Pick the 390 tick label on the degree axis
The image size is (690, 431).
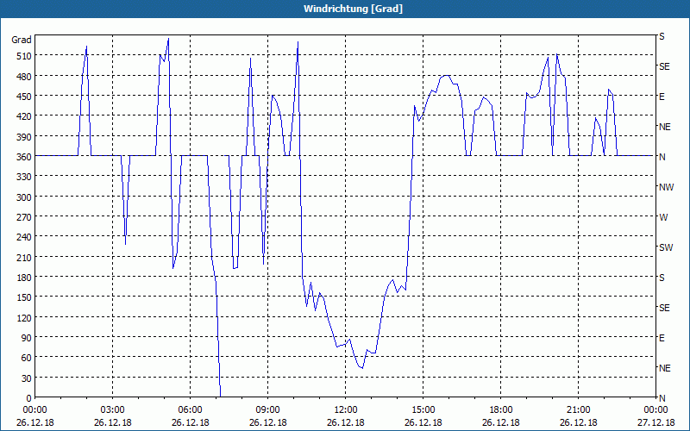[24, 137]
